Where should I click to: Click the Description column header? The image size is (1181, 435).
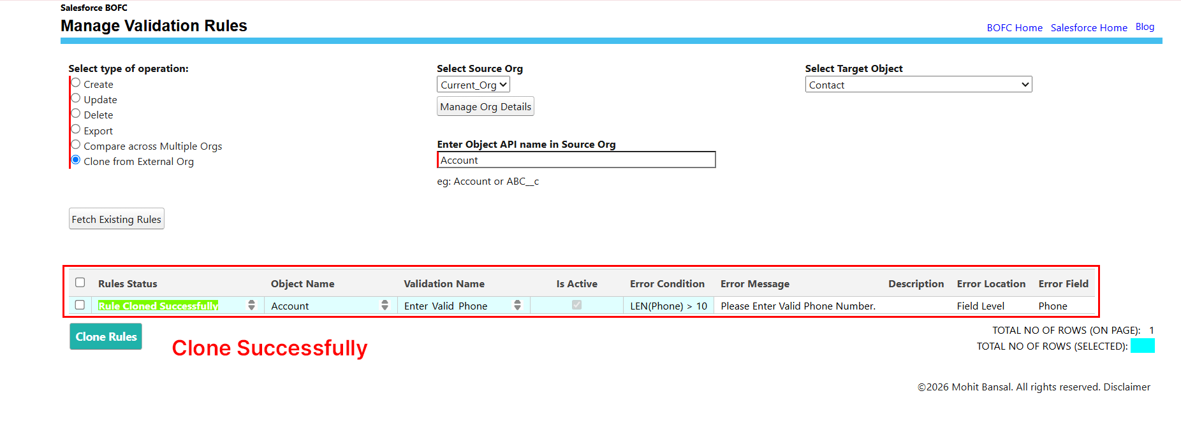click(916, 284)
